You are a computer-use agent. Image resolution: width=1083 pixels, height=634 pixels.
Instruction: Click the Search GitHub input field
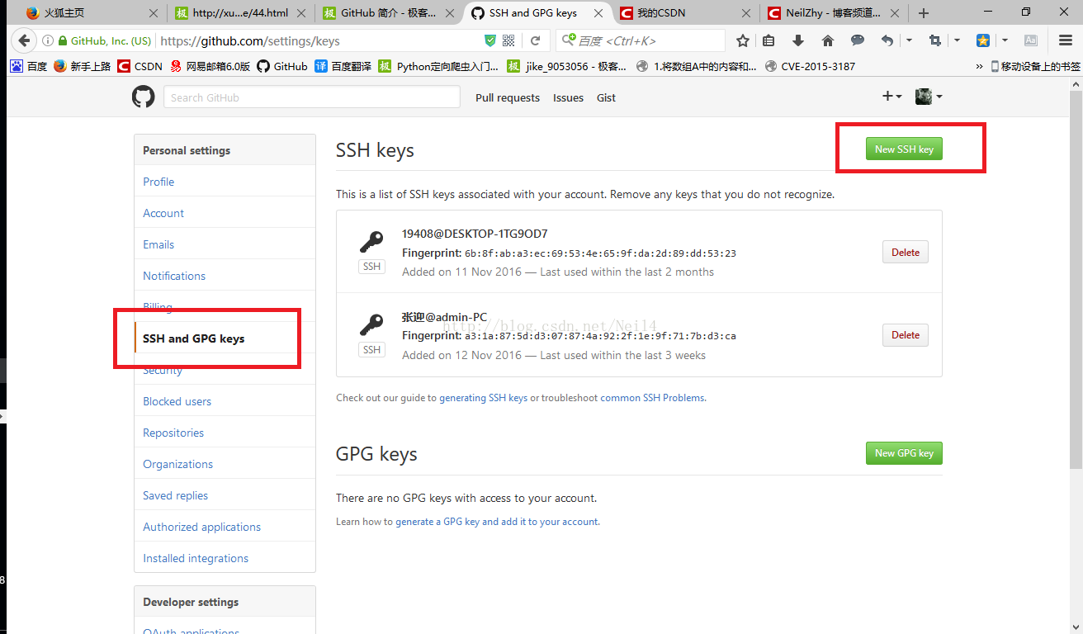tap(312, 97)
